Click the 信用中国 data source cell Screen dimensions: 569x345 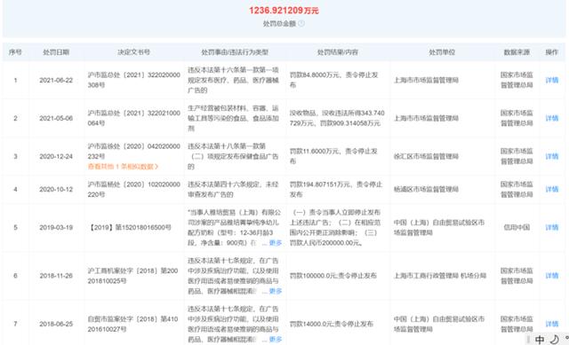pyautogui.click(x=517, y=227)
